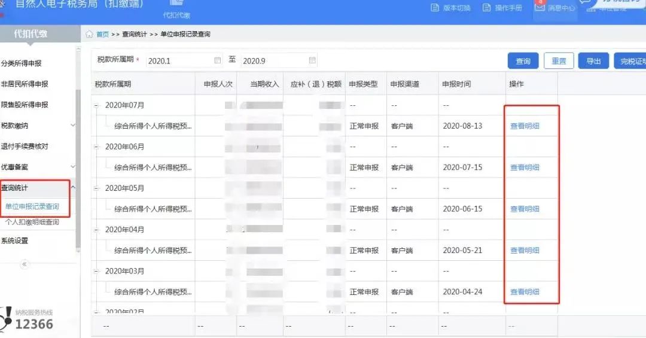Screen dimensions: 646x338
Task: Collapse the 2020年06月 tree row
Action: (x=96, y=147)
